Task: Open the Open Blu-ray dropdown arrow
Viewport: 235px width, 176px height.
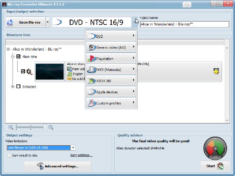Action: tap(47, 22)
